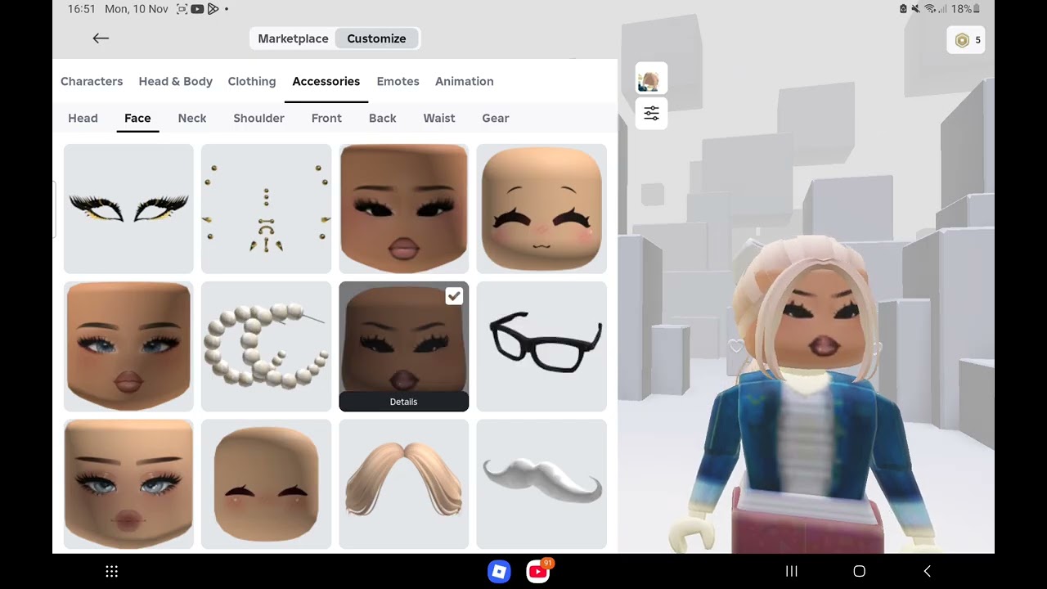Open avatar settings sliders button

click(x=651, y=114)
